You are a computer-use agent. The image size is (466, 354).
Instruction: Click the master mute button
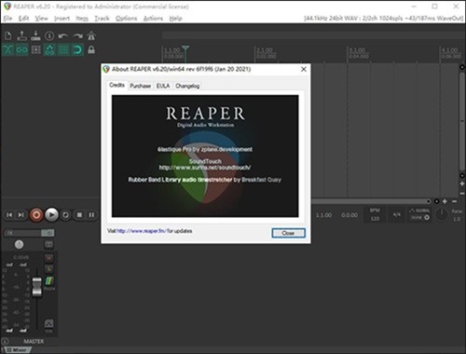48,258
